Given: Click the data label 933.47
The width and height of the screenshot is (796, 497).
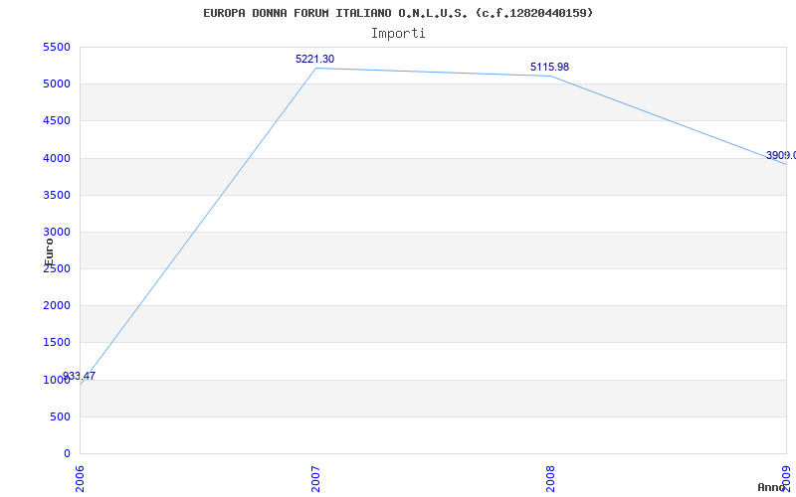Looking at the screenshot, I should [x=79, y=377].
